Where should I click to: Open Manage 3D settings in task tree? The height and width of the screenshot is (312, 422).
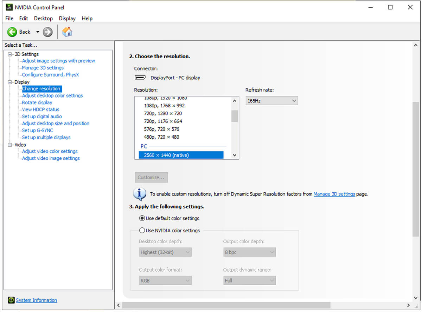click(x=43, y=68)
